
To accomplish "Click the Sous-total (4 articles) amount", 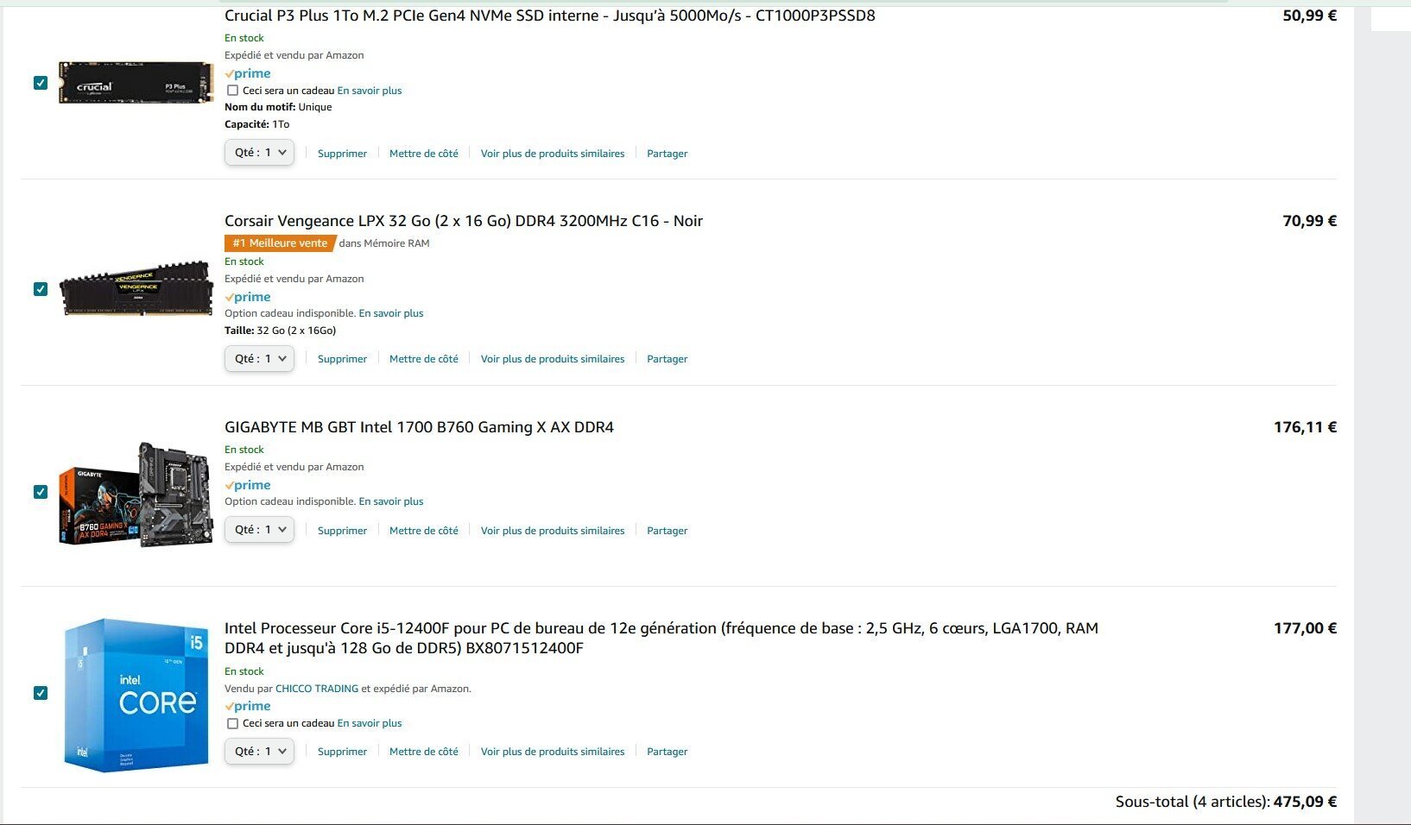I will [x=1305, y=802].
